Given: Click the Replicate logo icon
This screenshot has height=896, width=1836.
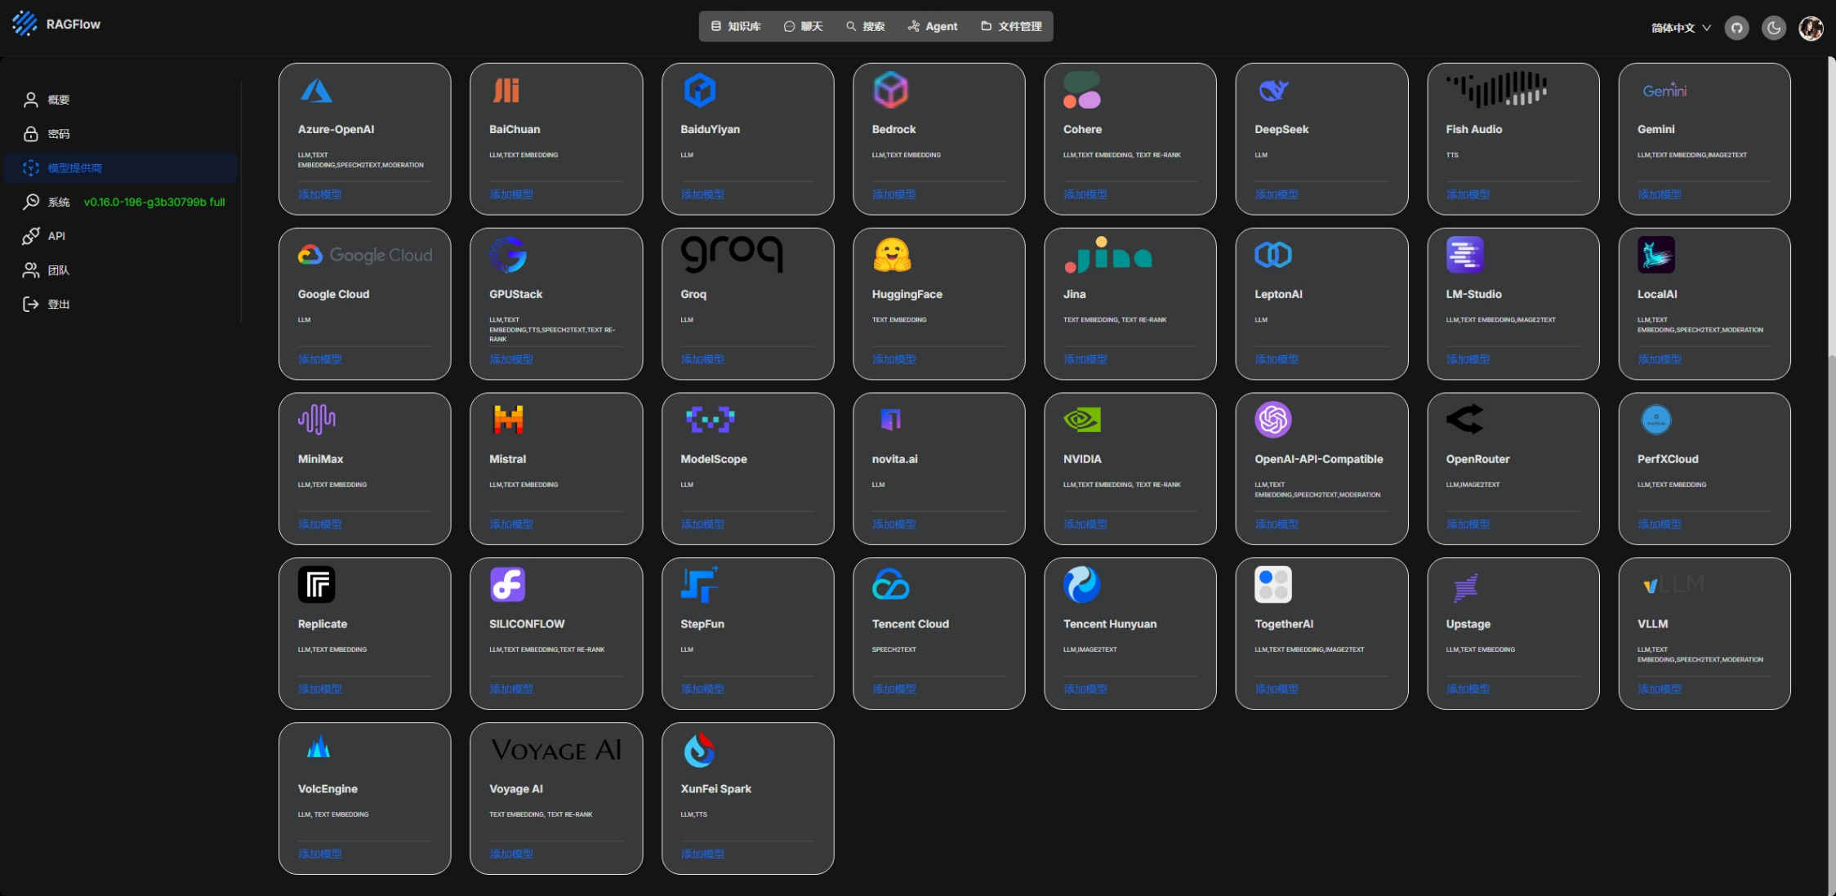Looking at the screenshot, I should pyautogui.click(x=316, y=585).
